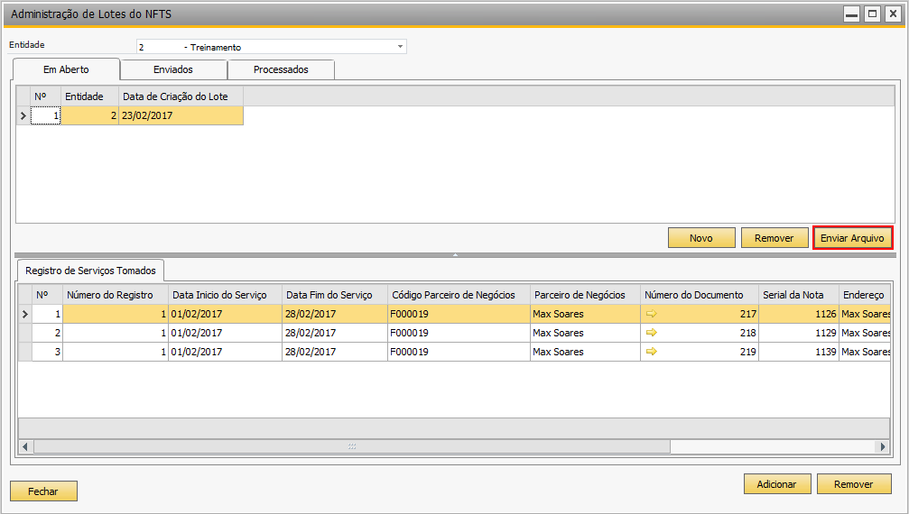Select serial number cell 1129

tap(798, 333)
